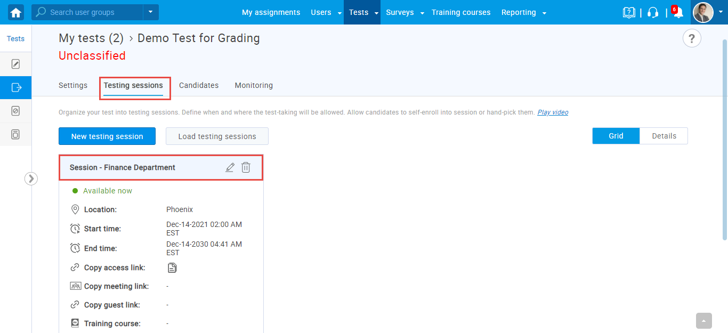Copy access link using the document icon

tap(172, 267)
